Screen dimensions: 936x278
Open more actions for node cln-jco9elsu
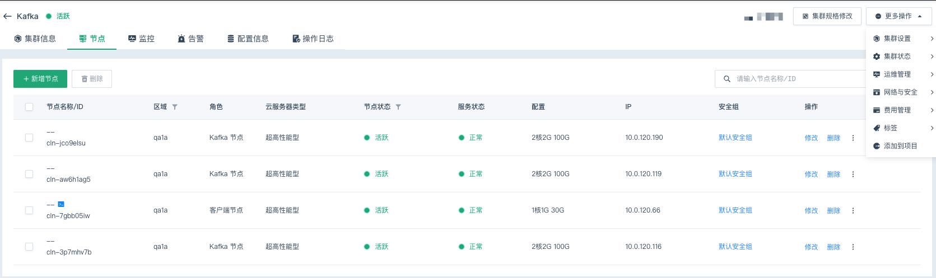pos(853,138)
